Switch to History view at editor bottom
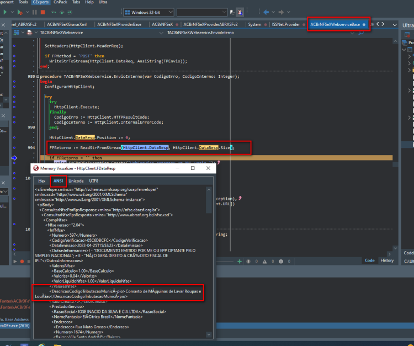This screenshot has height=346, width=414. (387, 260)
